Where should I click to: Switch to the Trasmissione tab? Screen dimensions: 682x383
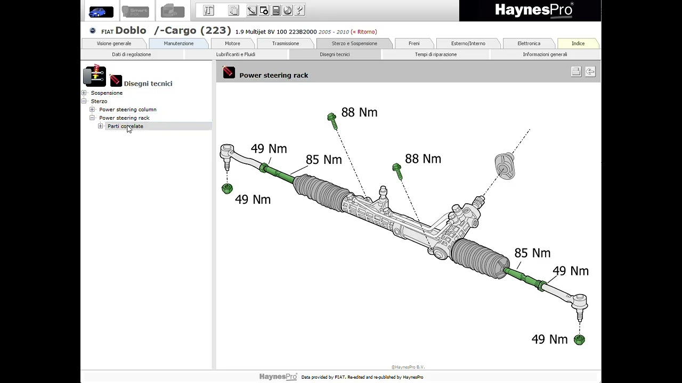click(286, 44)
